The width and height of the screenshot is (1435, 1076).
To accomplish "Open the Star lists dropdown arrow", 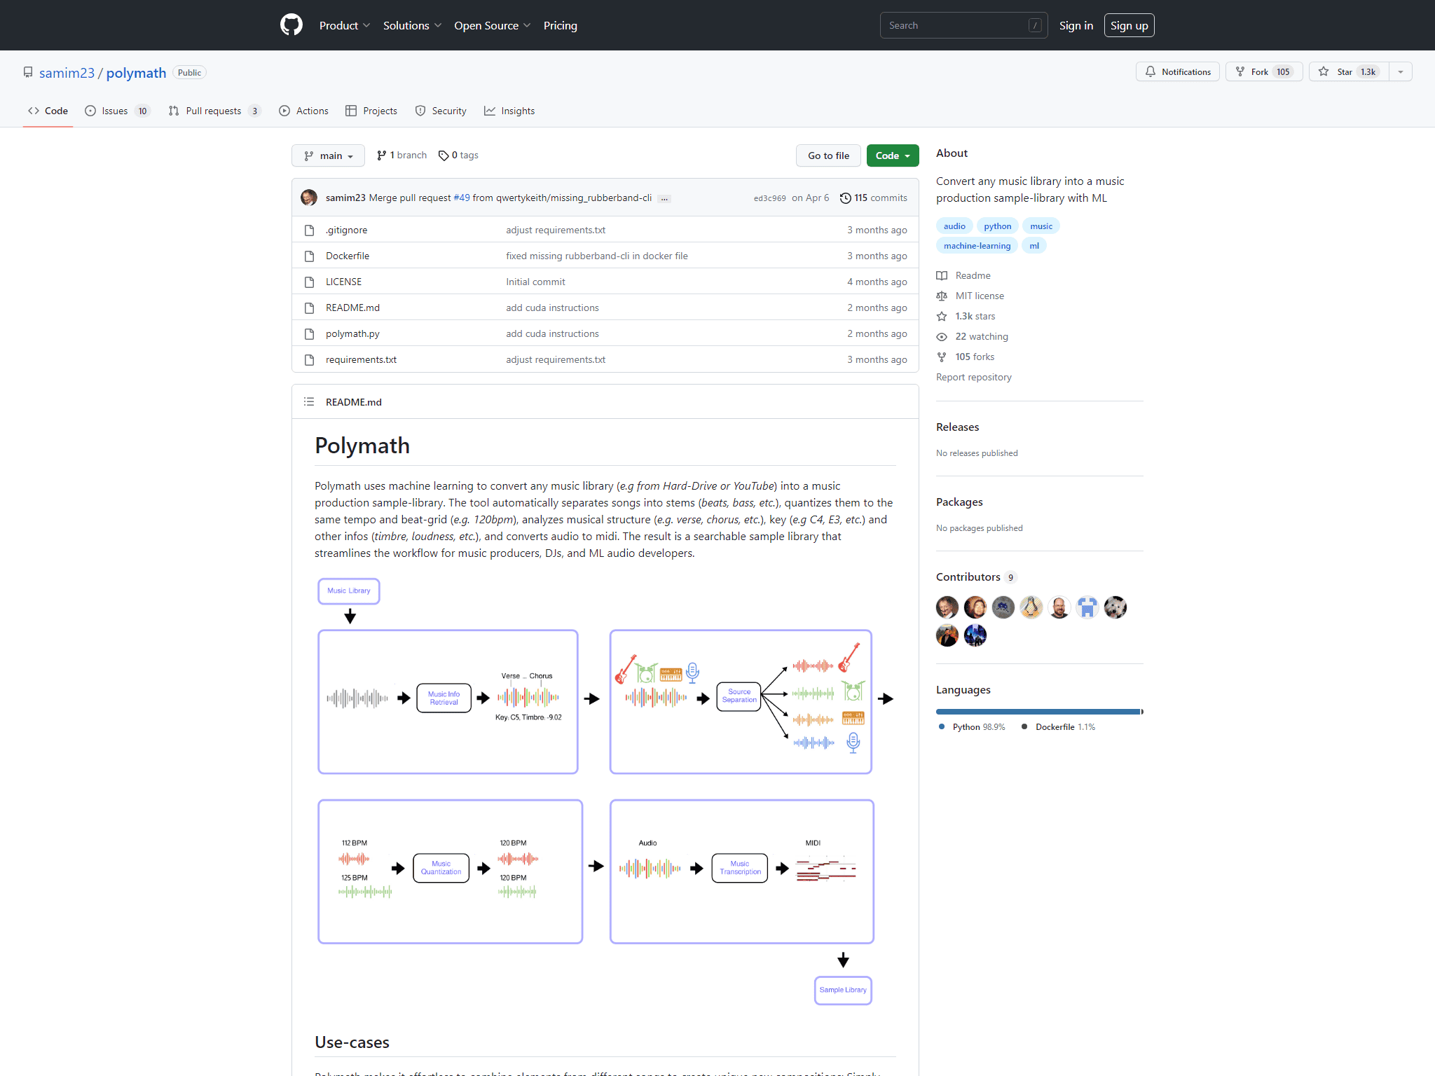I will pos(1401,71).
